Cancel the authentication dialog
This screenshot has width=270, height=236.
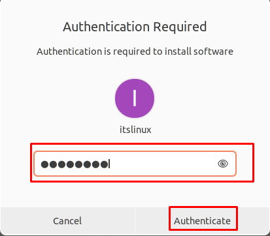point(67,221)
